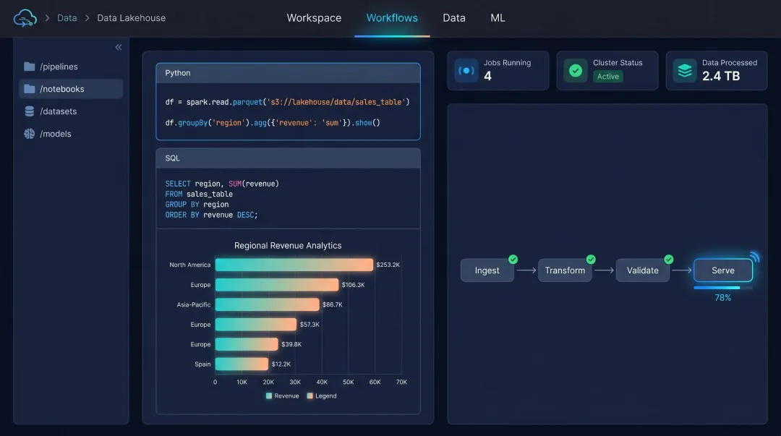
Task: Switch to the Workspace tab
Action: (314, 18)
